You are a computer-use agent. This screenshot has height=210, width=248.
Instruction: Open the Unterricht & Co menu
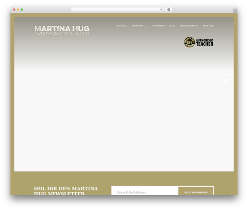[163, 26]
